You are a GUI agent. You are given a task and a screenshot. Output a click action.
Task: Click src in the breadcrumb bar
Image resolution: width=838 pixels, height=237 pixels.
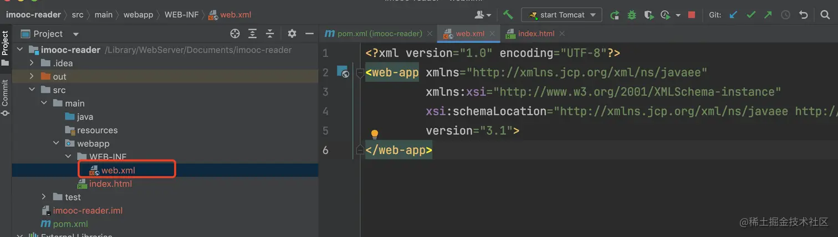(x=78, y=15)
